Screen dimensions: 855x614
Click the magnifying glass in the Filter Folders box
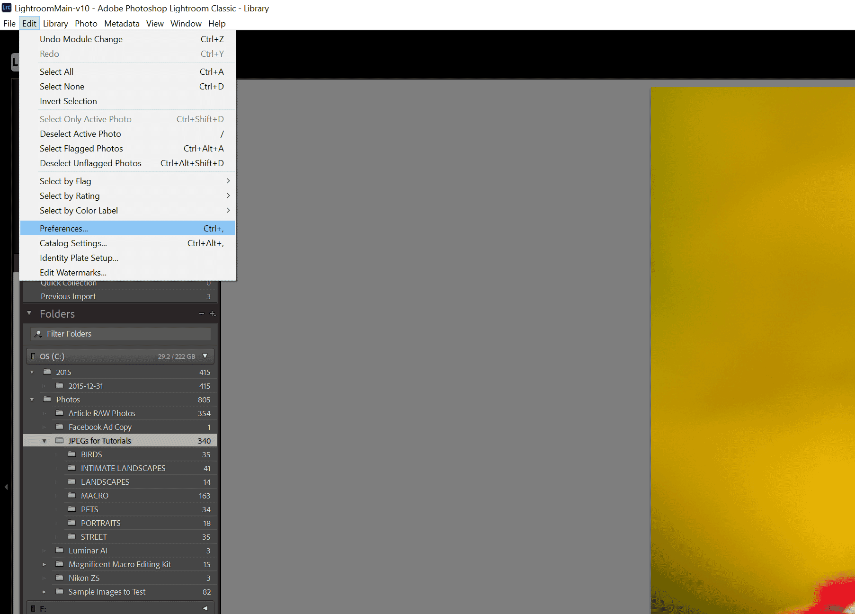[38, 334]
